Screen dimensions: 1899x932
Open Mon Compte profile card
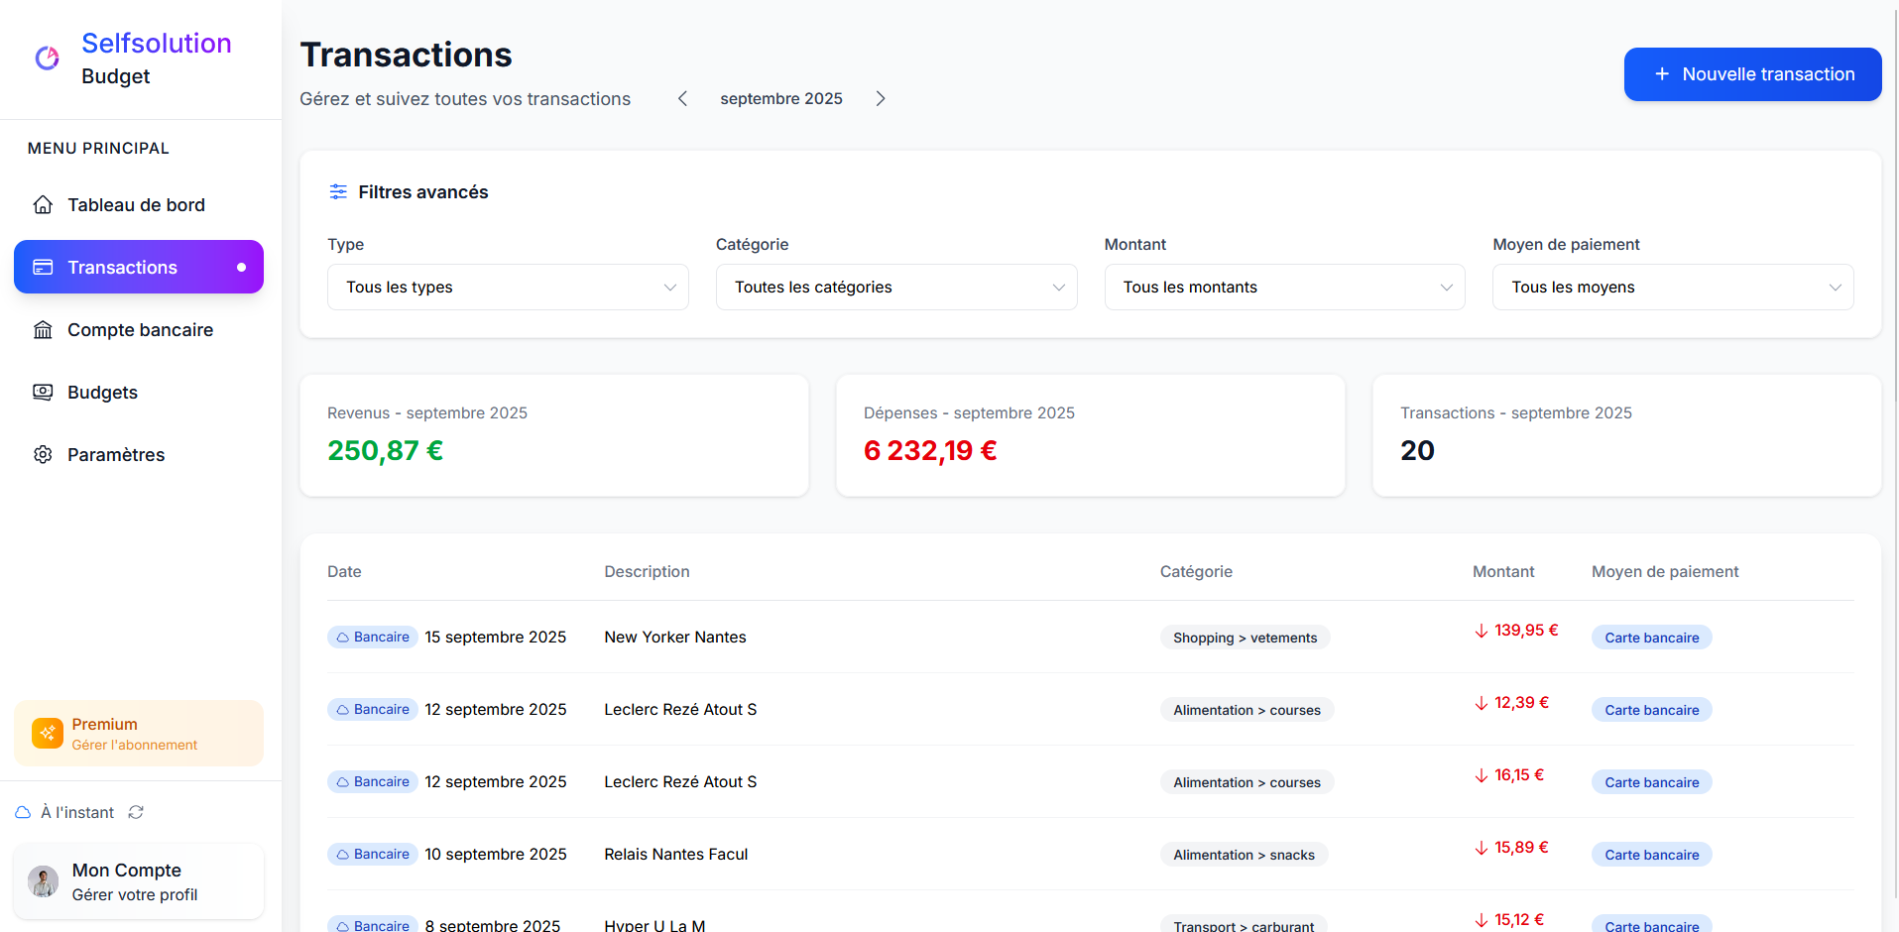click(x=139, y=881)
